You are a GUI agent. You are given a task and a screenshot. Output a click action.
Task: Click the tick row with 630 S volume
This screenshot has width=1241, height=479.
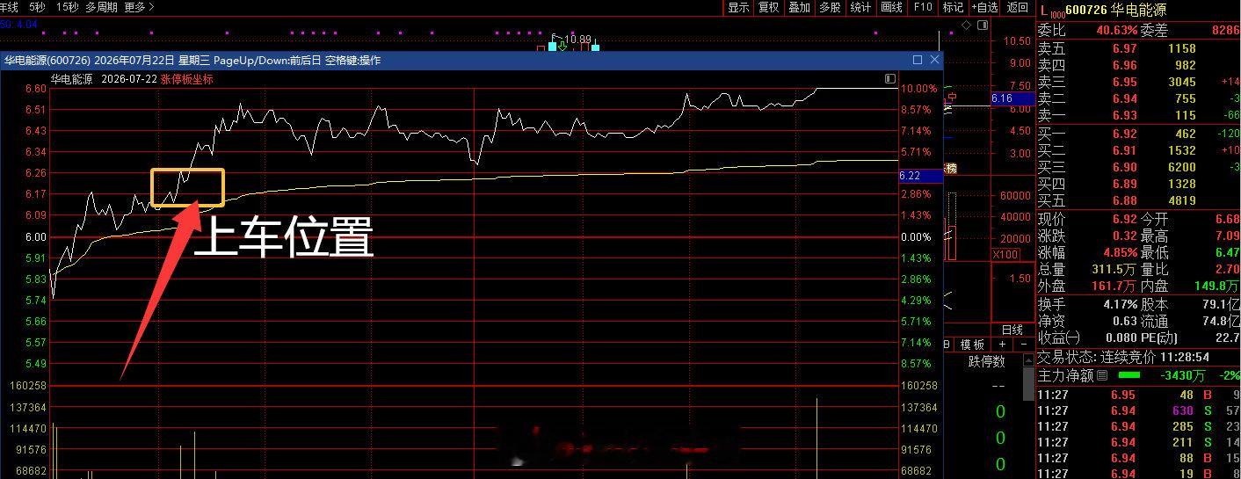1138,410
